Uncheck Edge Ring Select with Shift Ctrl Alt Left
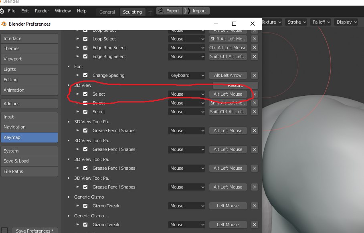Screen dimensions: 364x233 [x=85, y=56]
